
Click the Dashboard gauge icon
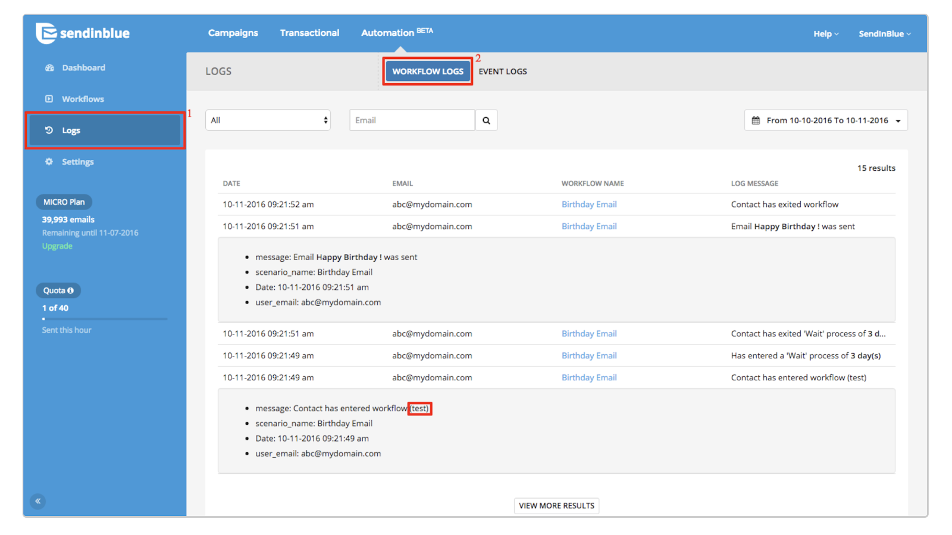tap(49, 68)
